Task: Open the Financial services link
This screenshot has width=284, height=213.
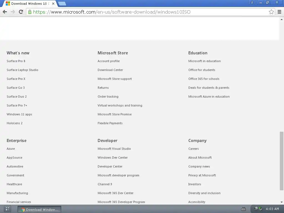Action: [x=19, y=202]
